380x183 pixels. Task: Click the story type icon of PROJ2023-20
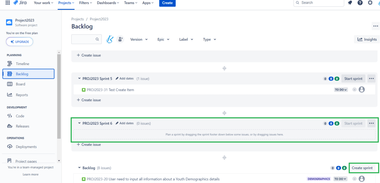tap(84, 179)
